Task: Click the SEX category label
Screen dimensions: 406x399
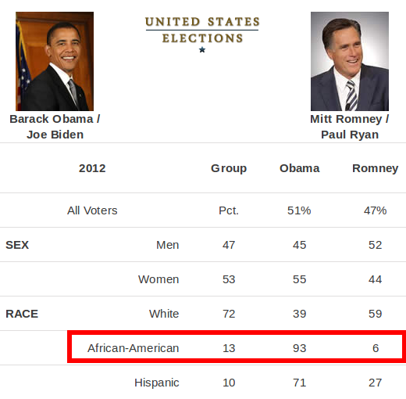Action: pyautogui.click(x=17, y=245)
